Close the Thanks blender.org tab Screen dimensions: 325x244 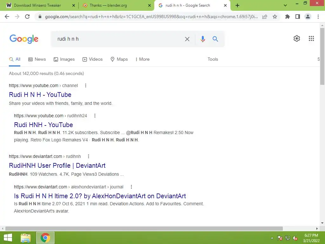tap(149, 5)
